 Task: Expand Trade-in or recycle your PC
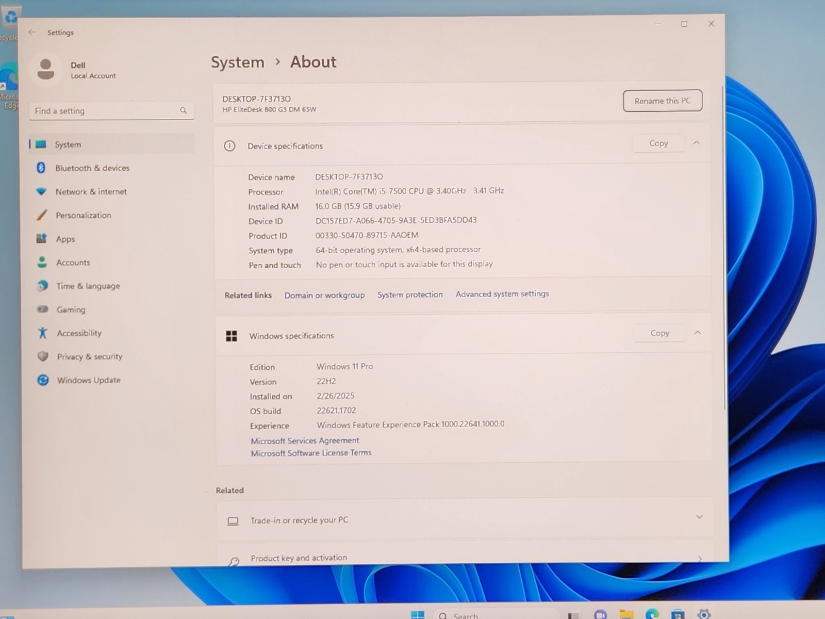[699, 517]
